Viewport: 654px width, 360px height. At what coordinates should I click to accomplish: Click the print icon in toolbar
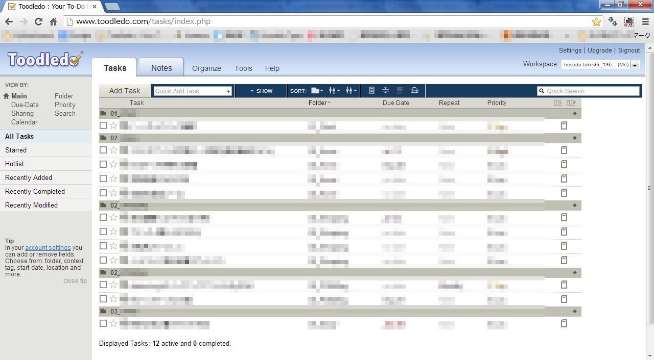pos(414,91)
